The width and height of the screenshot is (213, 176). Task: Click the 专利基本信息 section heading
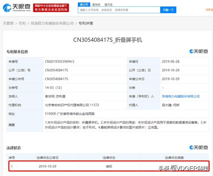click(17, 52)
